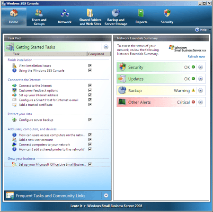This screenshot has height=212, width=213.
Task: Open the Configure server backup task link
Action: 36,120
